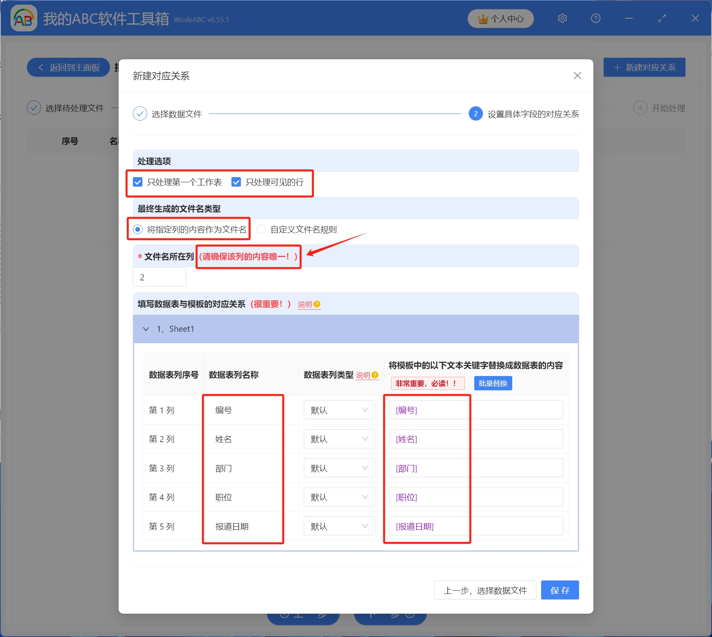Click the 批量替换 button
The image size is (712, 637).
click(x=492, y=383)
